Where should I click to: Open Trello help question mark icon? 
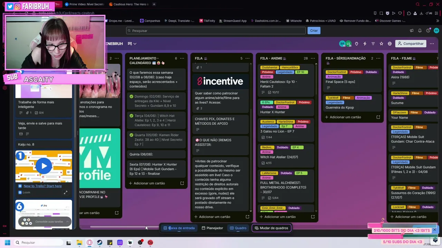[428, 31]
